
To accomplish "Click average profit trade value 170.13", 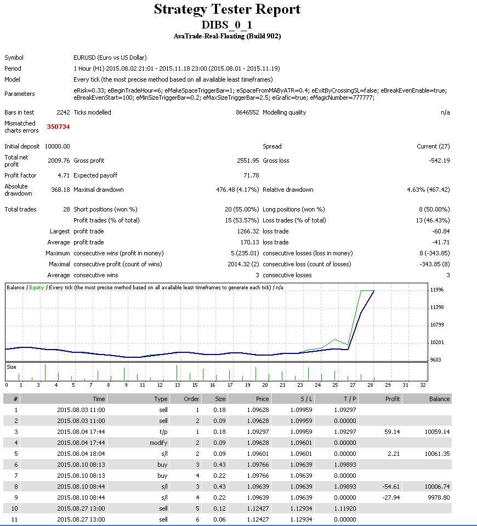I will tap(250, 243).
